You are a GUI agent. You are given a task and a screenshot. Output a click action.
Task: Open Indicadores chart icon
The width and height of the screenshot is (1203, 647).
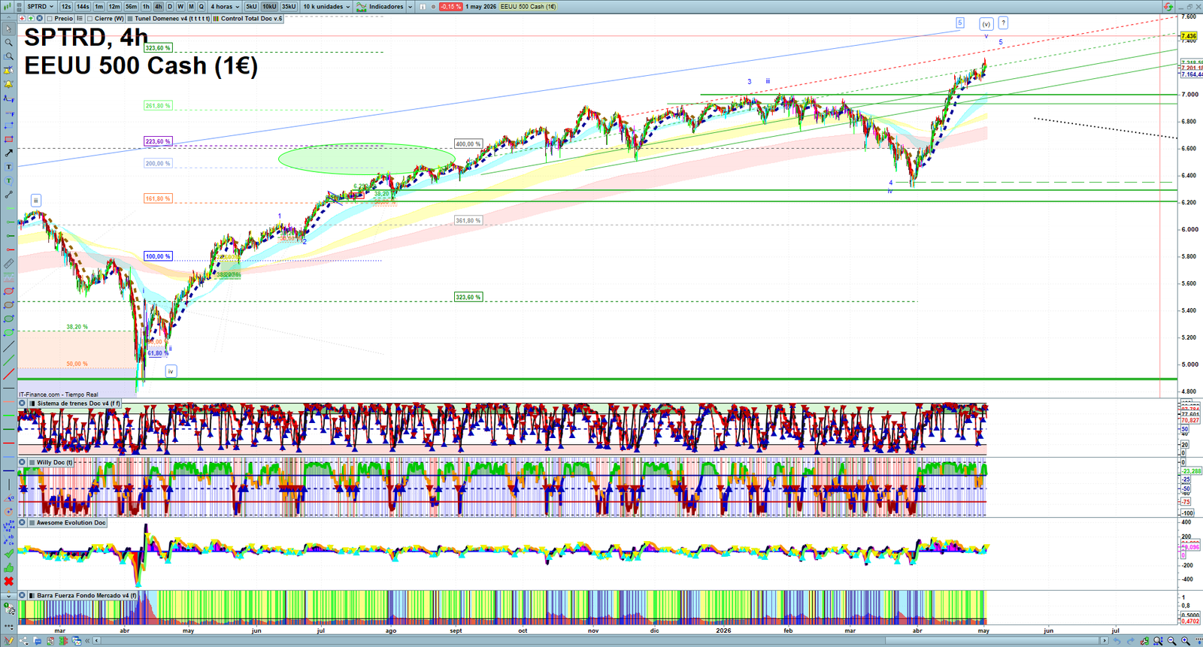(362, 7)
